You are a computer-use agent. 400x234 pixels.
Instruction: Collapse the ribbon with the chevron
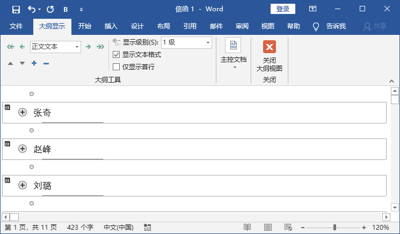point(391,81)
